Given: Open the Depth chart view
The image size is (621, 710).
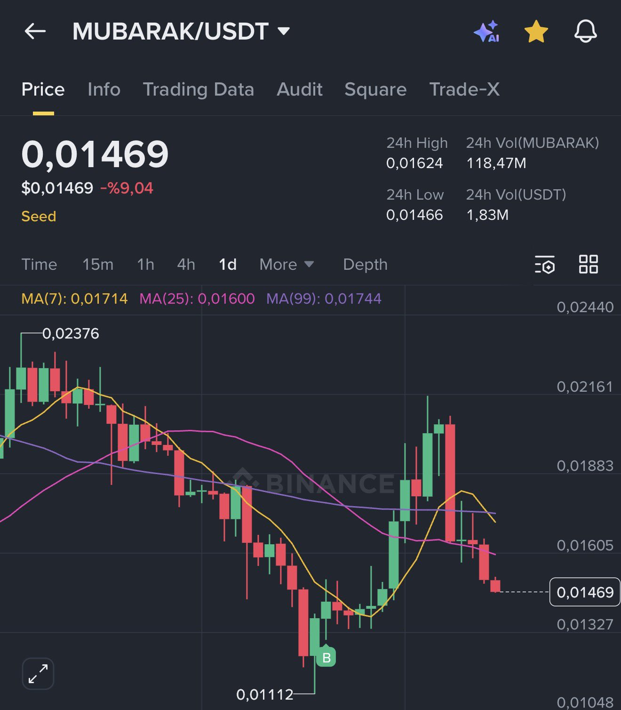Looking at the screenshot, I should (x=365, y=265).
